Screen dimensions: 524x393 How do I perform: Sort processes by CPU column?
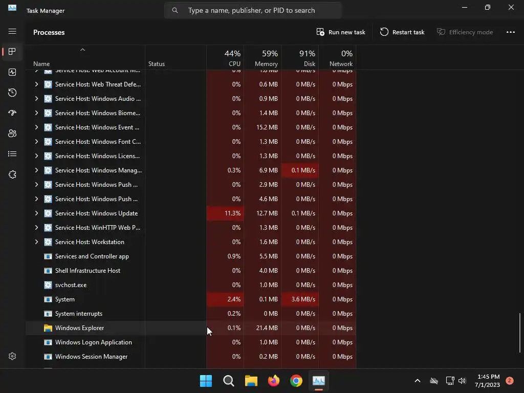(x=225, y=57)
